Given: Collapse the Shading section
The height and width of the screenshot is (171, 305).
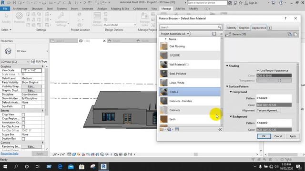Looking at the screenshot, I should (227, 66).
